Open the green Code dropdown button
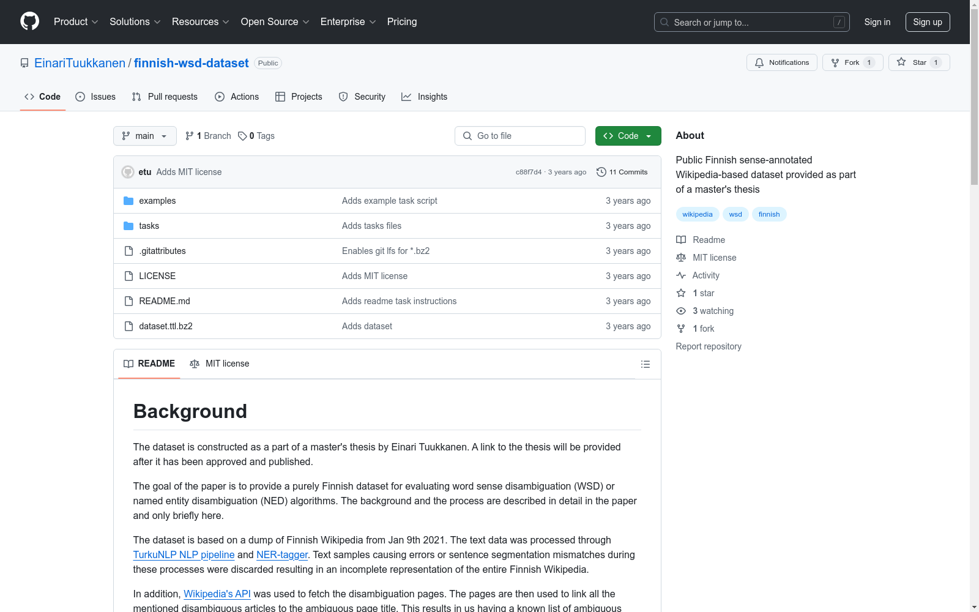Viewport: 979px width, 612px height. pos(628,136)
